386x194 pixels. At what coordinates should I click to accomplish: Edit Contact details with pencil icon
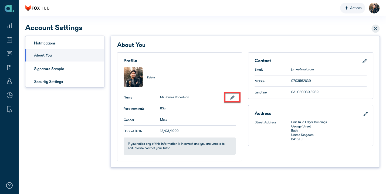point(364,61)
